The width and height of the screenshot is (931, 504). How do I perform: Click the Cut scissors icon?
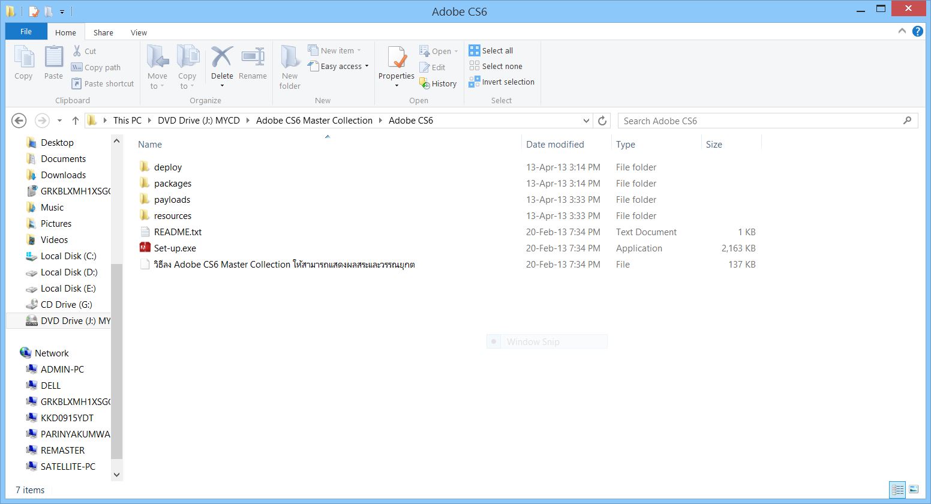click(x=77, y=51)
